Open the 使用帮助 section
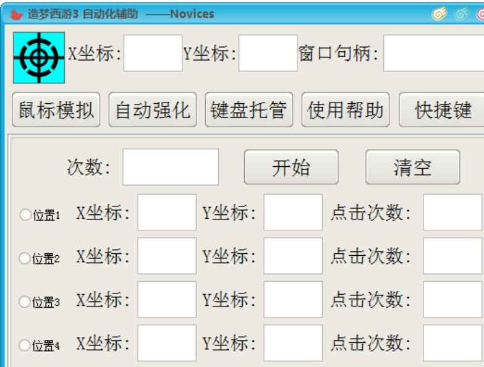 tap(346, 110)
